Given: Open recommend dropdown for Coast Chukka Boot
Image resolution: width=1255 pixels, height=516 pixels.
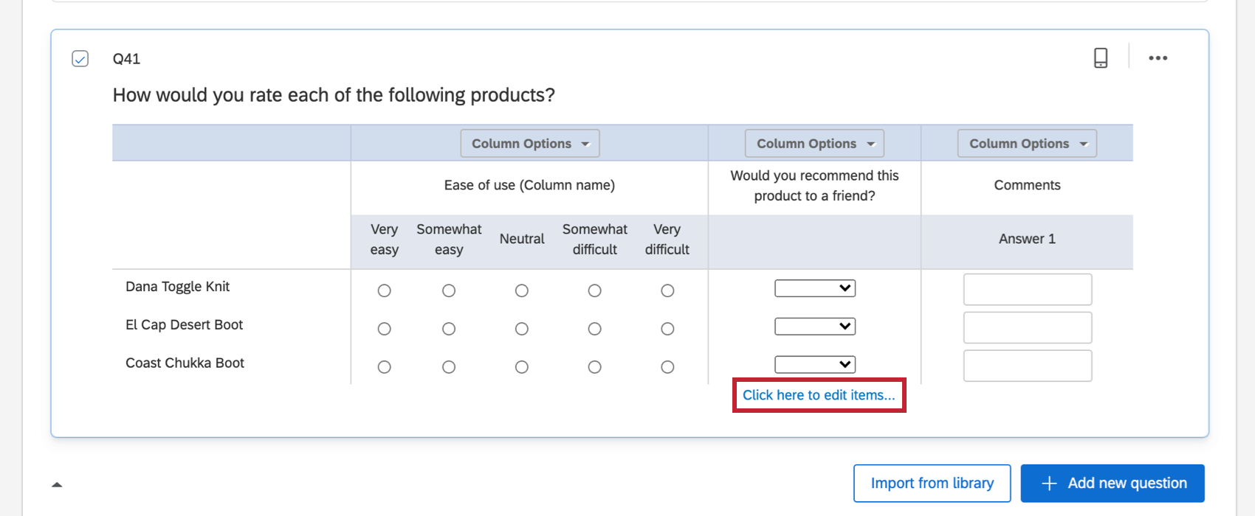Looking at the screenshot, I should [814, 364].
